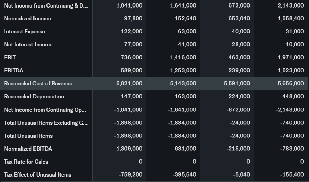Click the 97,800 Normalized Income value
Viewport: 309px width, 182px height.
click(x=133, y=18)
